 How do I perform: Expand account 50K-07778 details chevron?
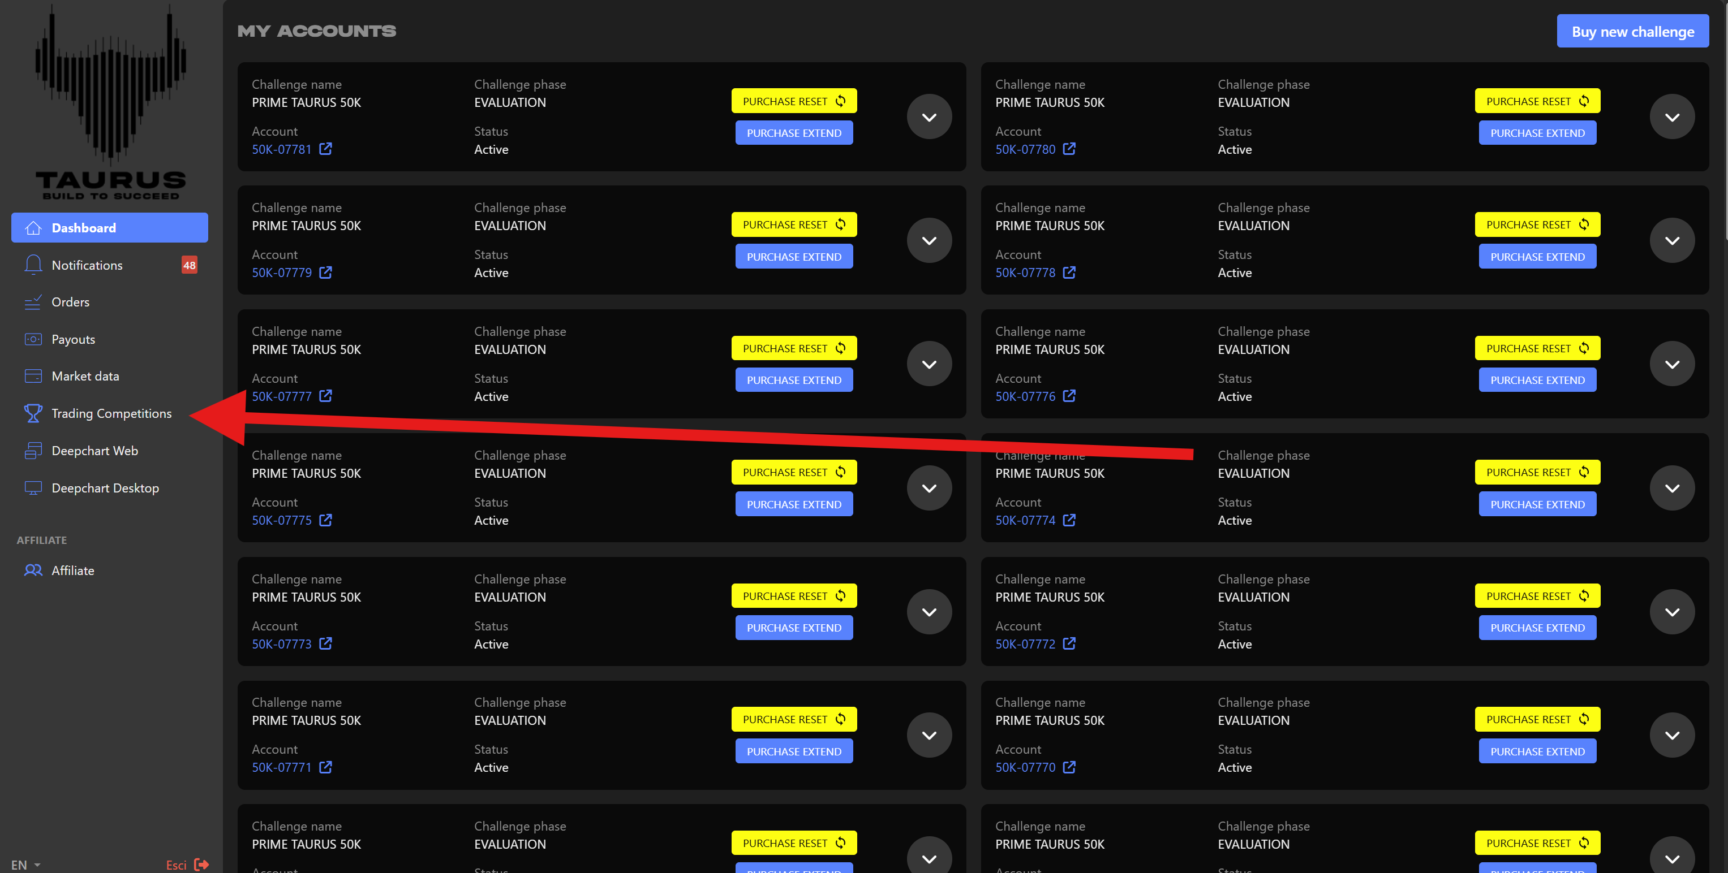1671,241
